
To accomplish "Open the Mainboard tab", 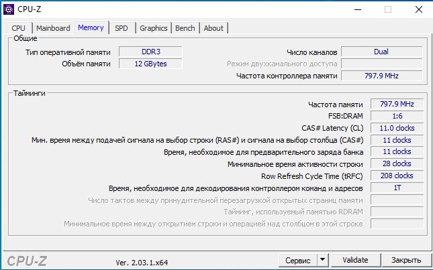I will (x=53, y=28).
